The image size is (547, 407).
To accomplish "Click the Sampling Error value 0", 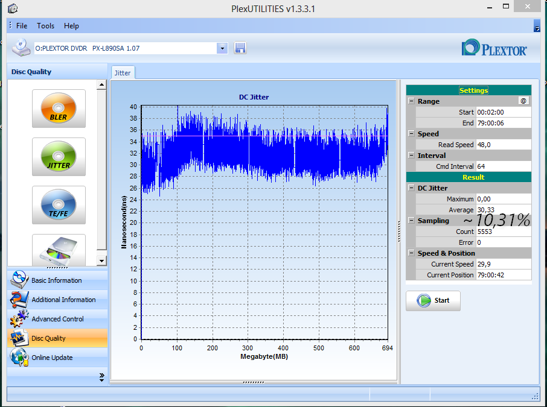I will coord(504,242).
